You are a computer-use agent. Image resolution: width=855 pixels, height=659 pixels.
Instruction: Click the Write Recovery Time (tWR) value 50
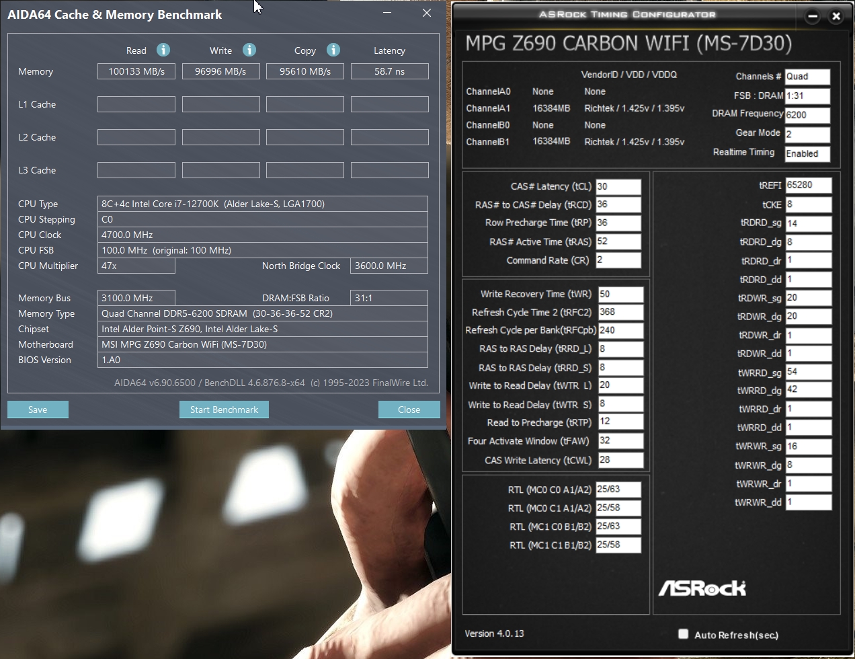620,295
